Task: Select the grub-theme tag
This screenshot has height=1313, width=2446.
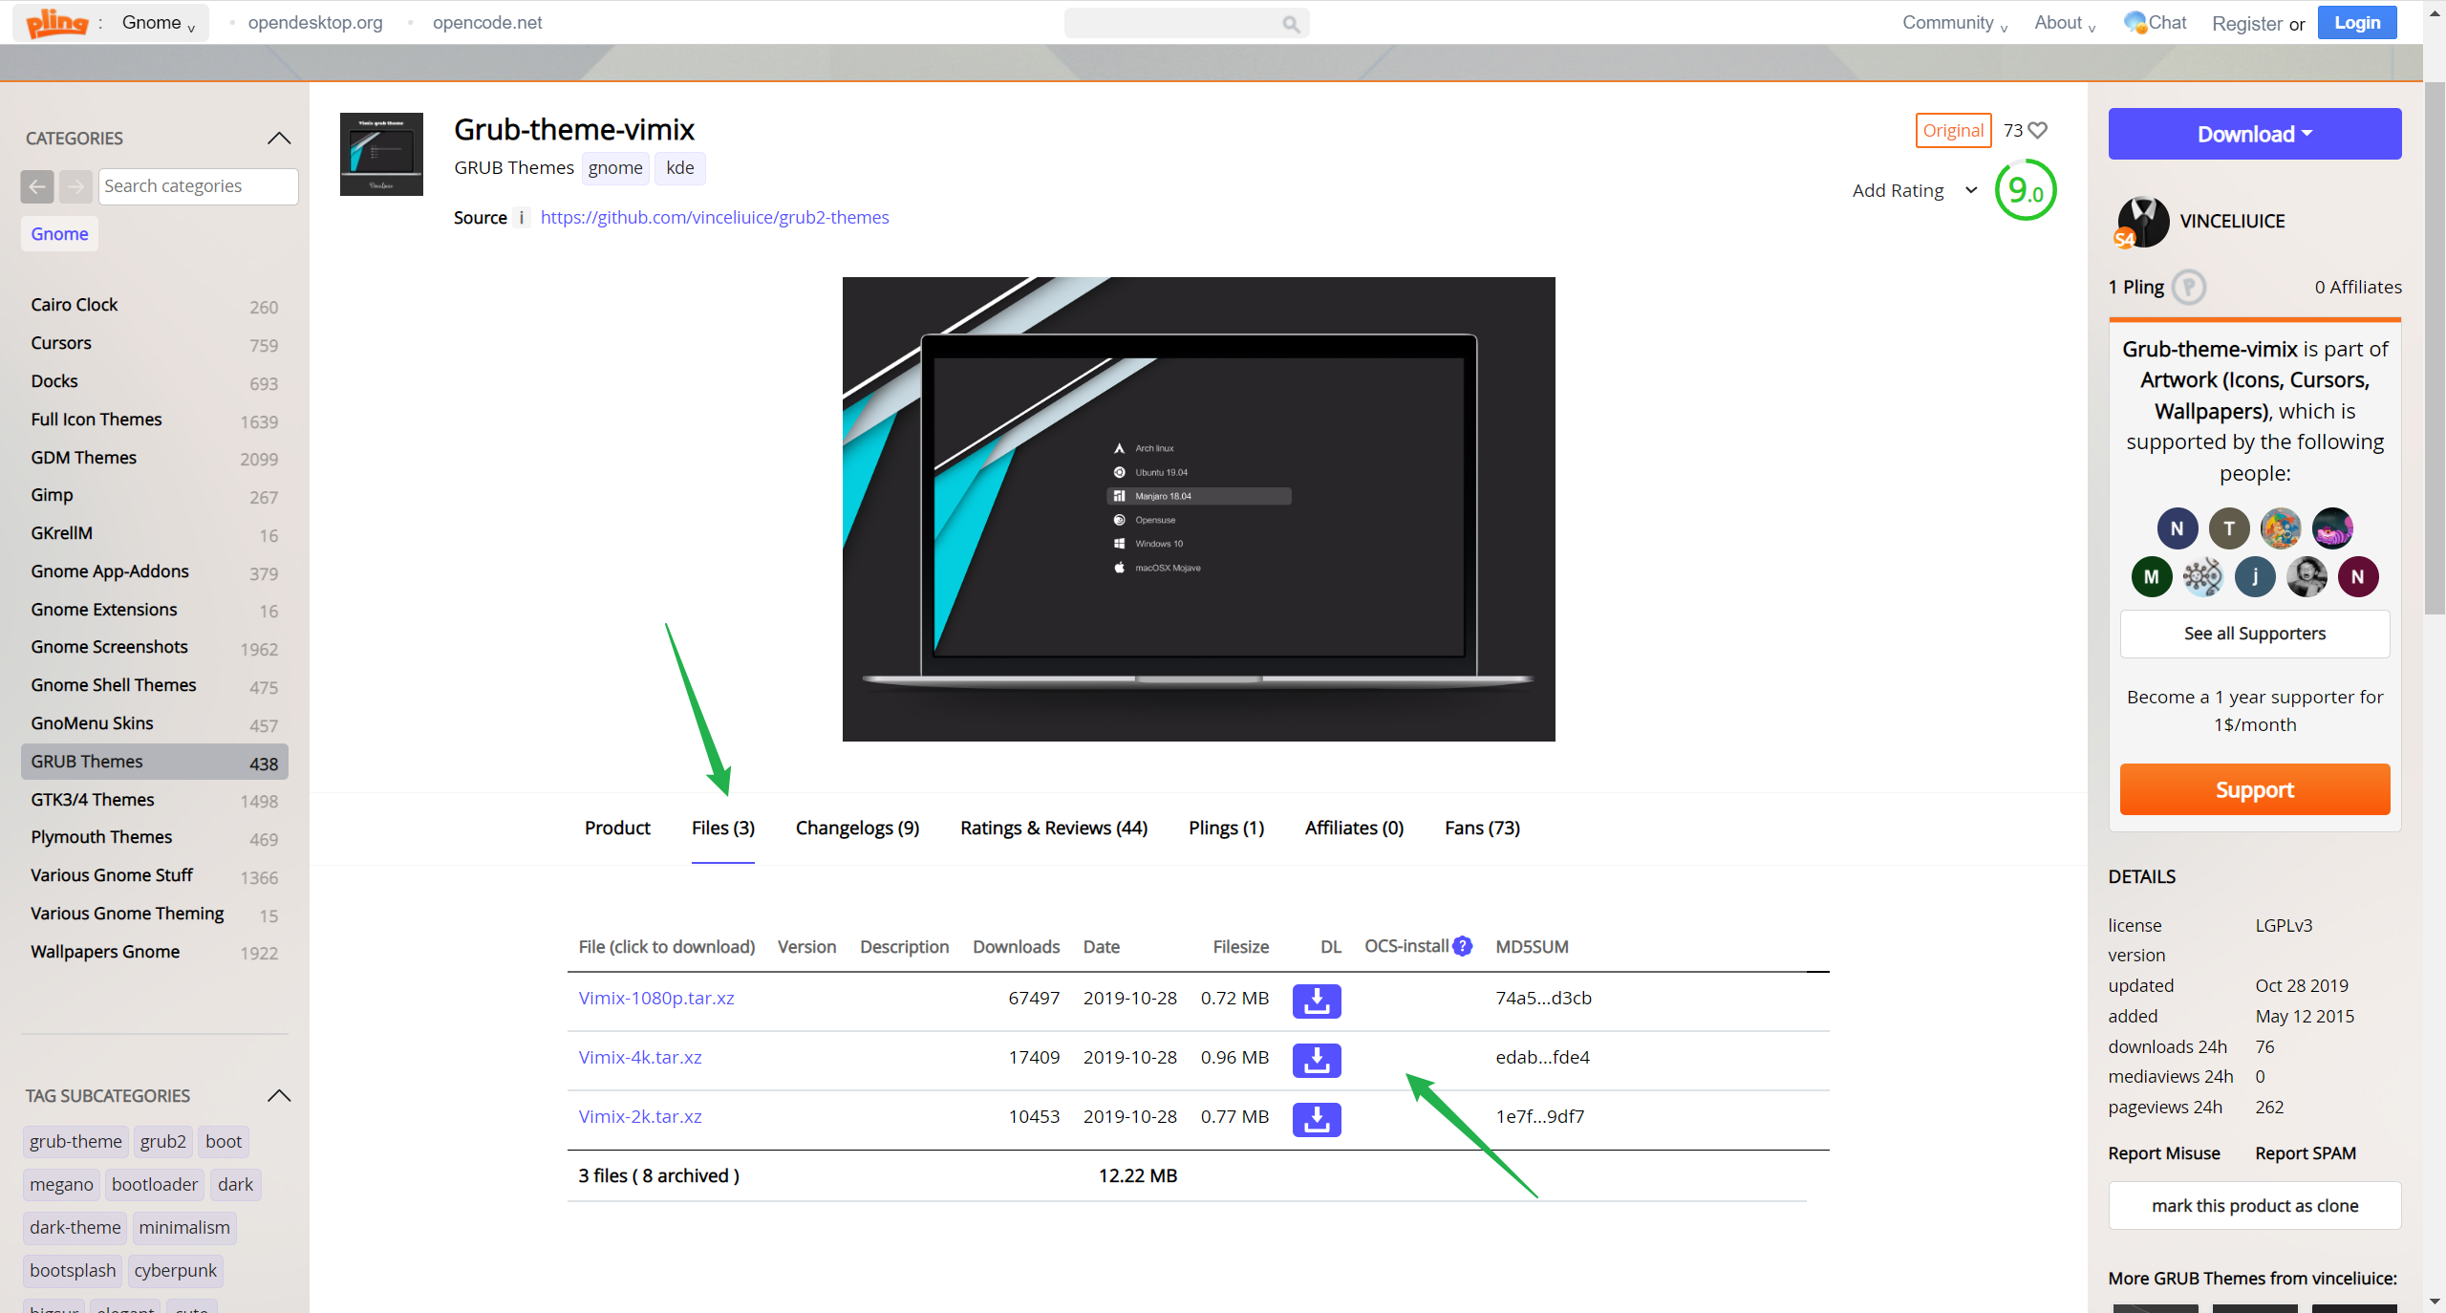Action: pyautogui.click(x=75, y=1141)
